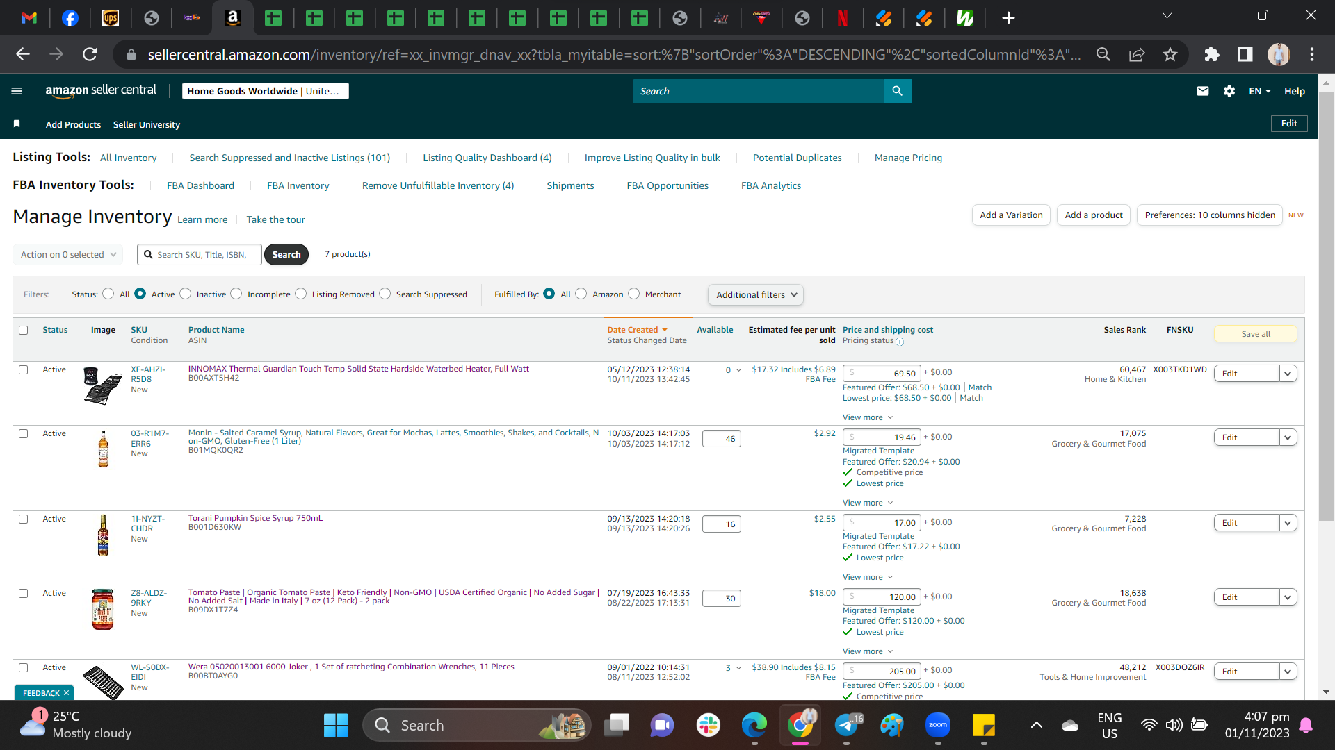The width and height of the screenshot is (1335, 750).
Task: Click the black Search button for SKU search
Action: click(x=286, y=255)
